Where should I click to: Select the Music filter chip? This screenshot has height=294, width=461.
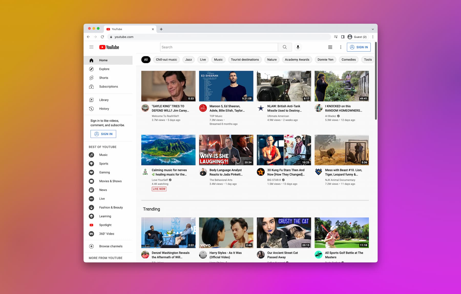point(218,60)
